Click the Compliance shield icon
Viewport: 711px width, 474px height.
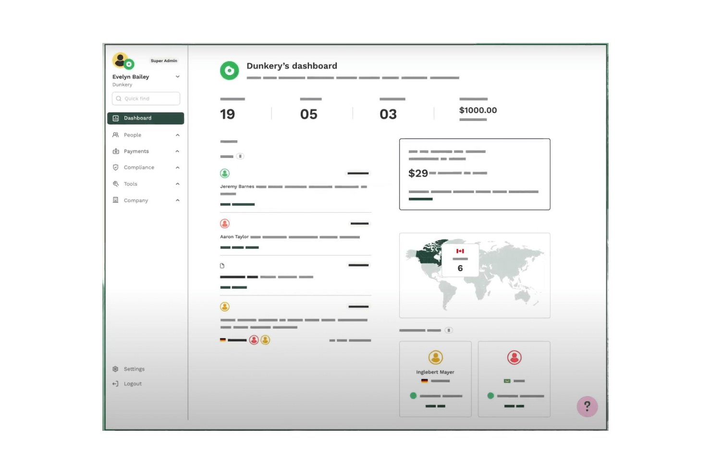[115, 167]
